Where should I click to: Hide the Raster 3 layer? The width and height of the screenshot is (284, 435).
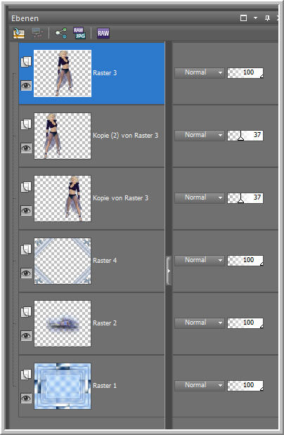(x=26, y=86)
